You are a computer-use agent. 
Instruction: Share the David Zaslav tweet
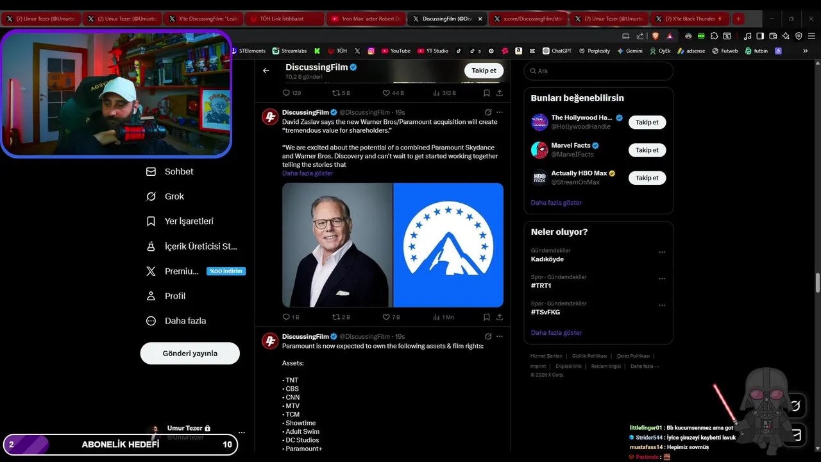500,317
